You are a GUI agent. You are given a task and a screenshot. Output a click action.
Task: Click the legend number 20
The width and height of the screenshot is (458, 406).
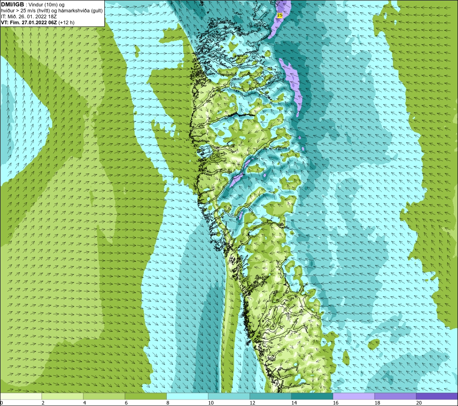(x=419, y=403)
